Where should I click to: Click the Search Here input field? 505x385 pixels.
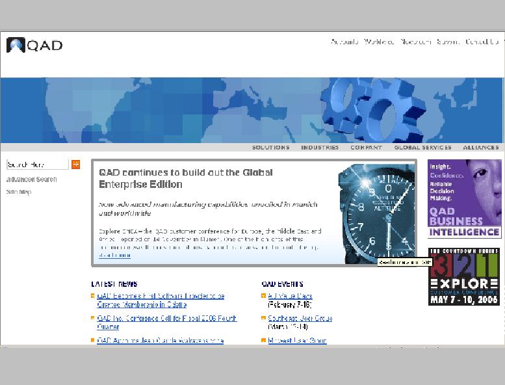click(37, 165)
